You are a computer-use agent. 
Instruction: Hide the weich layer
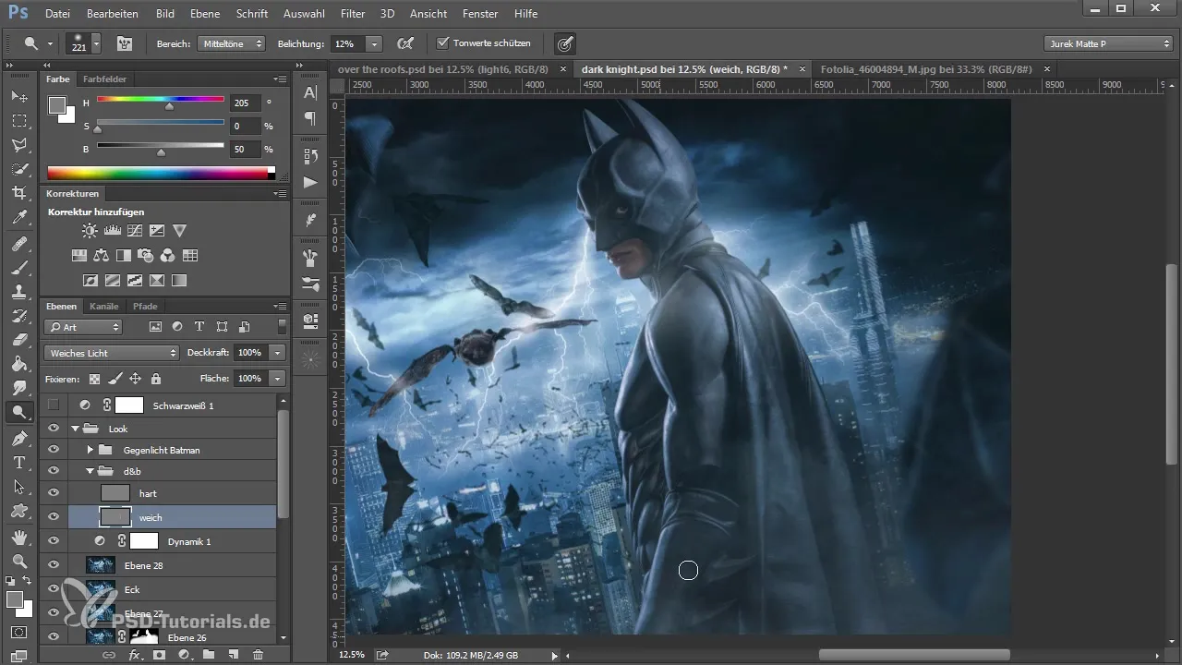[54, 517]
